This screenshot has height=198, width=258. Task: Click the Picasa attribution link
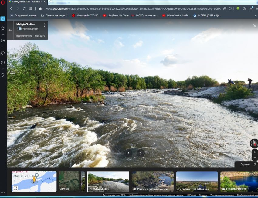192,195
